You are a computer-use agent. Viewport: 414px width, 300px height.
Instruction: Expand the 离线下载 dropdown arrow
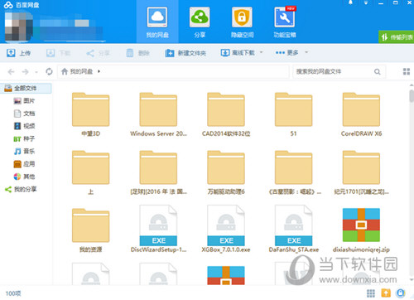pyautogui.click(x=261, y=52)
